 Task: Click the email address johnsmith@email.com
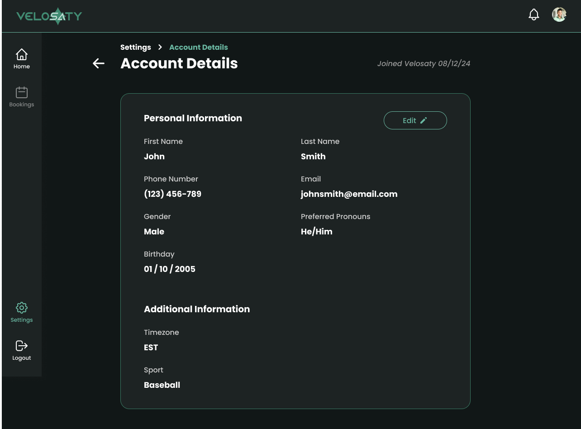click(349, 194)
